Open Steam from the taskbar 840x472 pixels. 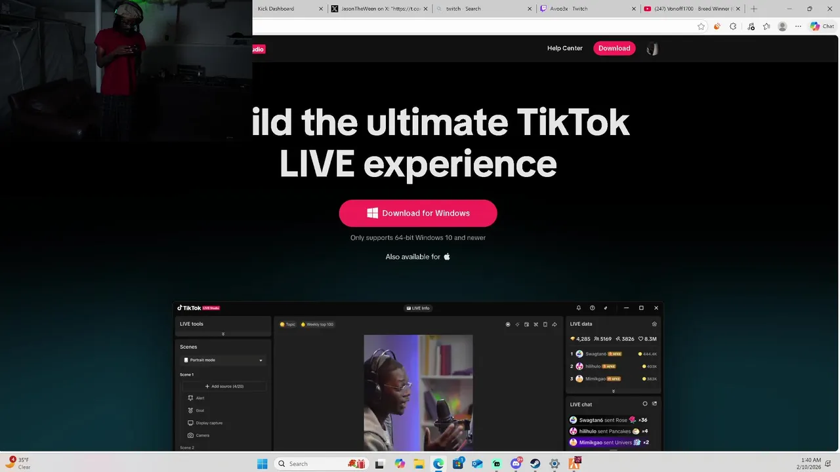pyautogui.click(x=535, y=463)
